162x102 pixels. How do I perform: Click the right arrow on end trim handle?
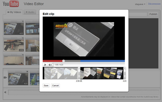125,78
